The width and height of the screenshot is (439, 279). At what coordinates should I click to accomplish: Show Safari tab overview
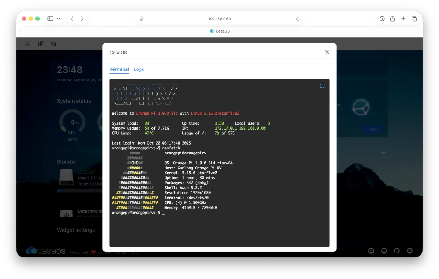[414, 19]
